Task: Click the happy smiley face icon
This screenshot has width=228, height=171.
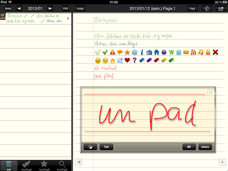Action: (x=98, y=60)
